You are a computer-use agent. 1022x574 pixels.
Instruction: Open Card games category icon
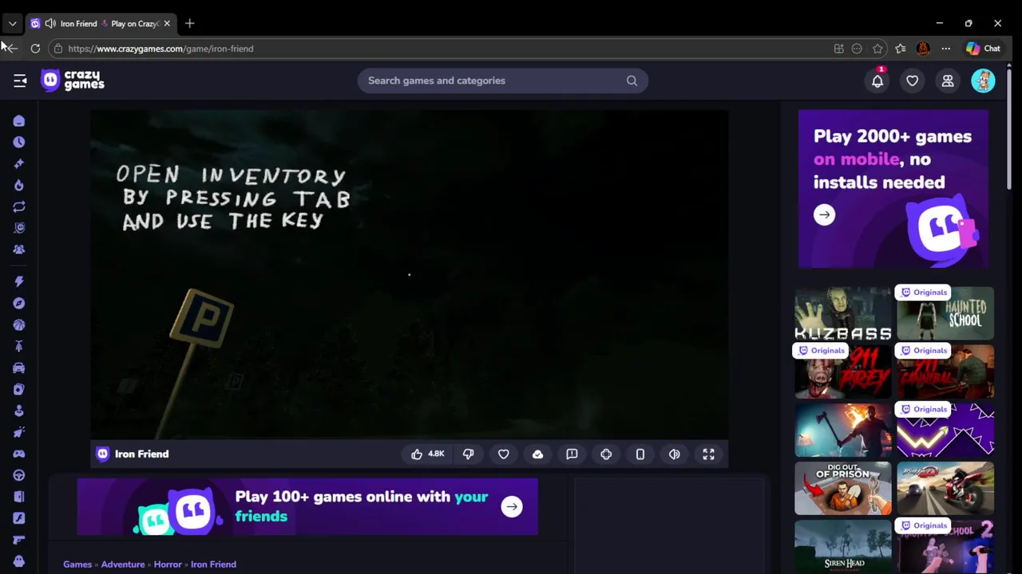pos(19,389)
